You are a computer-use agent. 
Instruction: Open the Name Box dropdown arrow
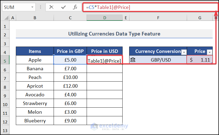[x=32, y=7]
